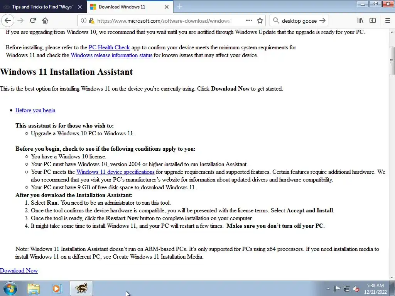Screen dimensions: 395x296
Task: Select the Download Windows 11 tab
Action: click(130, 7)
